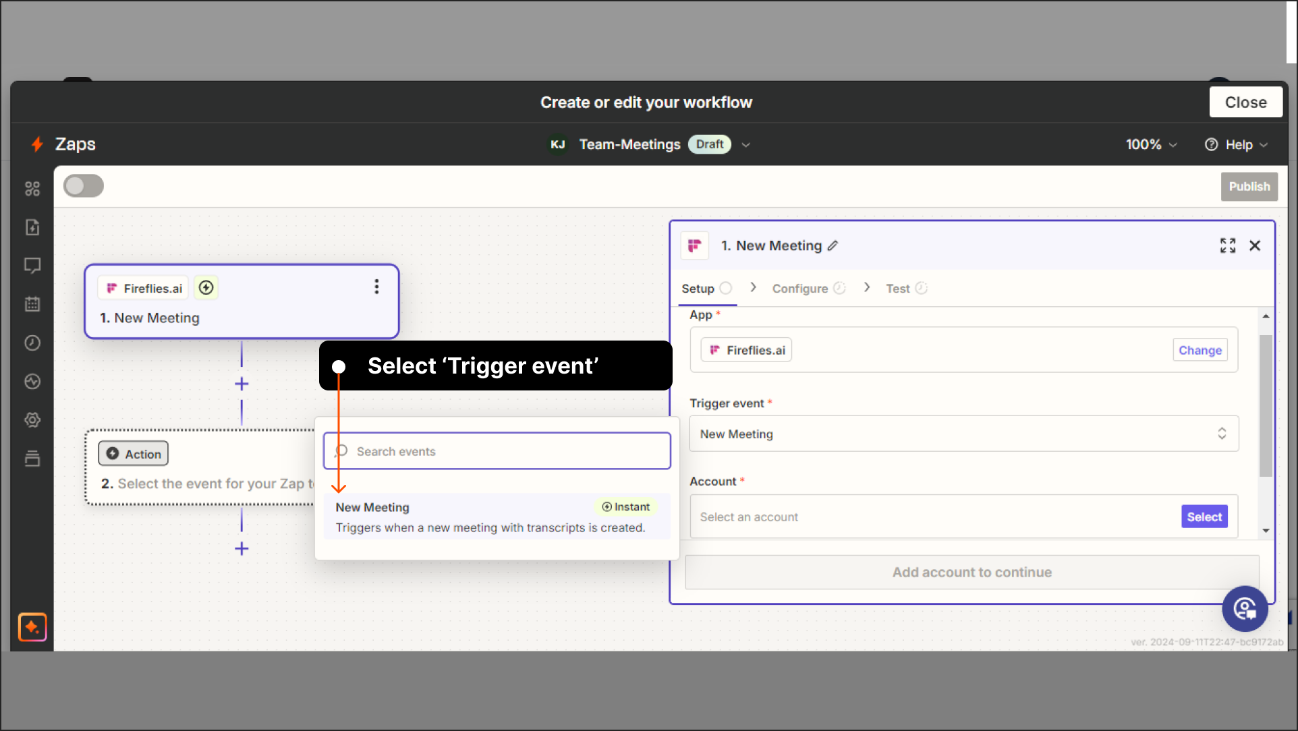Viewport: 1298px width, 731px height.
Task: Open the Team-Meetings Draft dropdown chevron
Action: 745,145
